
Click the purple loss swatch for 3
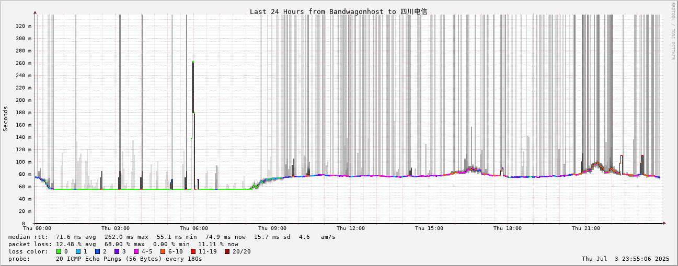[117, 251]
